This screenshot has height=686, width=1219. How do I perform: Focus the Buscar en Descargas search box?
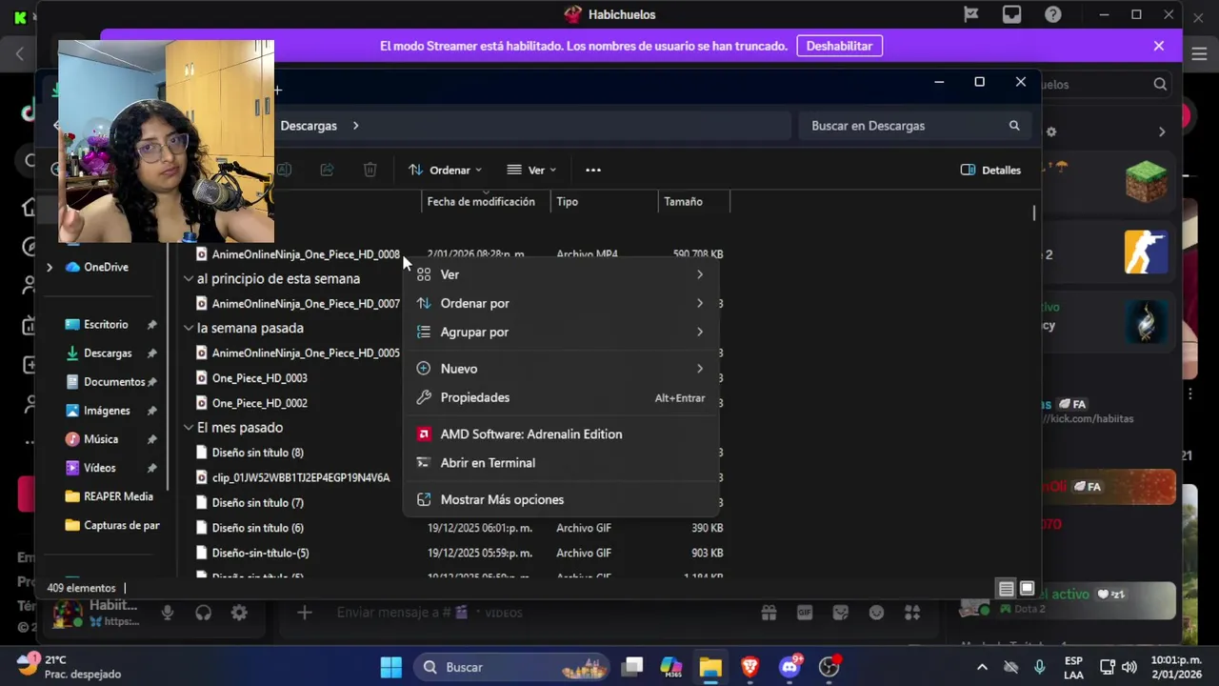915,126
